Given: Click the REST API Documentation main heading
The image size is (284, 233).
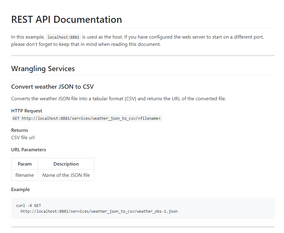Looking at the screenshot, I should point(66,19).
